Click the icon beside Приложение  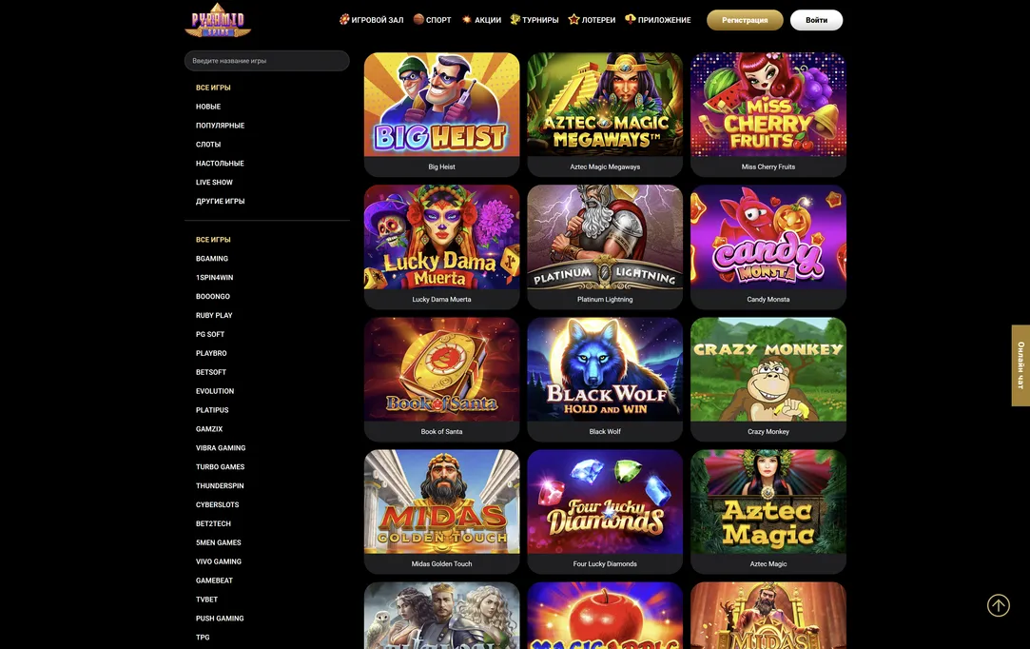tap(630, 19)
